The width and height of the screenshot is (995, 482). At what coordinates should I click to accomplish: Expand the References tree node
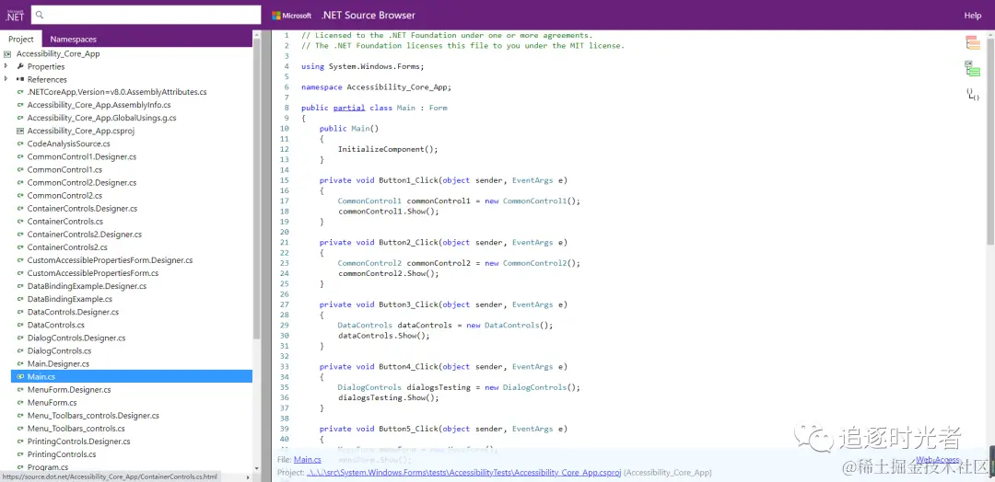coord(6,79)
